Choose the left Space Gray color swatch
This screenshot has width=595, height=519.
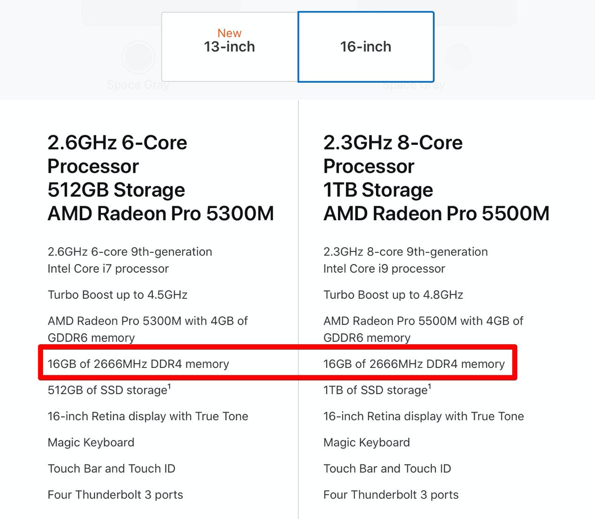click(x=138, y=57)
